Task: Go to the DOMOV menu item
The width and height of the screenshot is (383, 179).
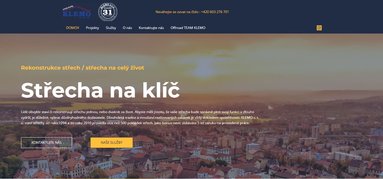Action: pyautogui.click(x=73, y=28)
